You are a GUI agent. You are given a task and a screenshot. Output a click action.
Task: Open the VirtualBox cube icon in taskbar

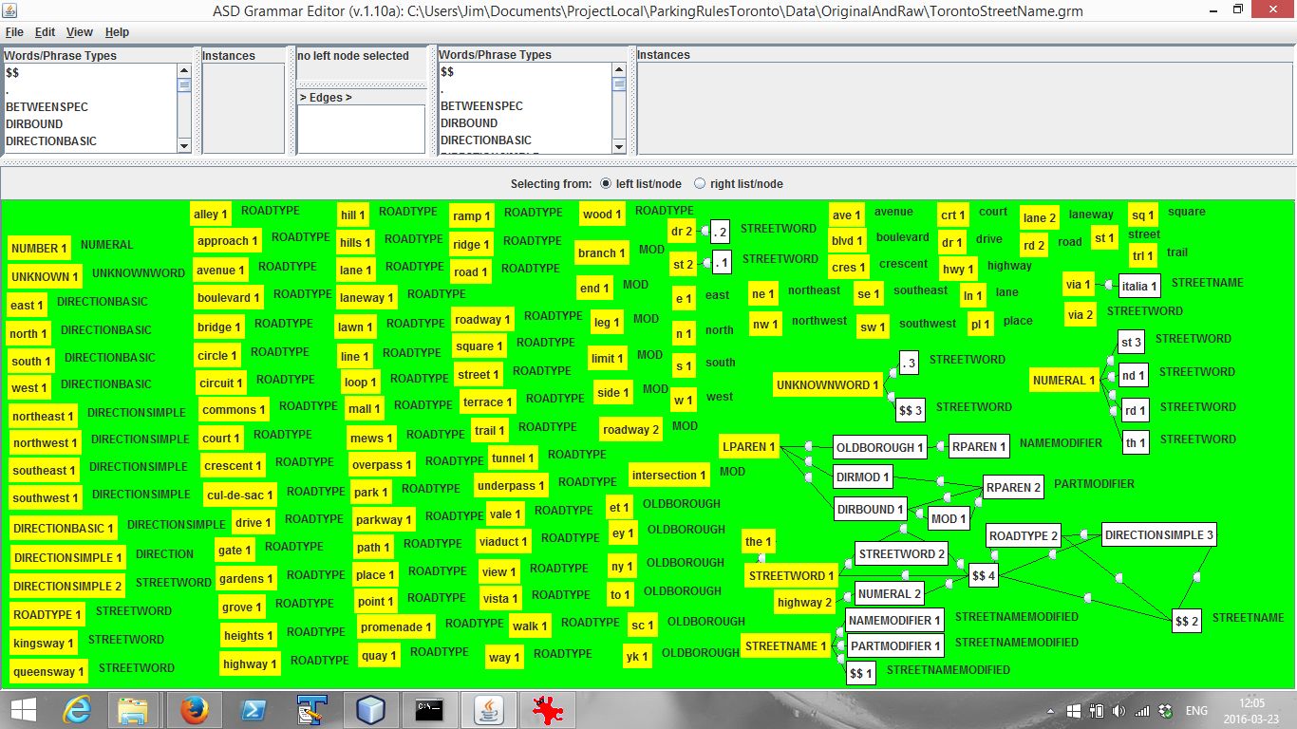[x=370, y=710]
